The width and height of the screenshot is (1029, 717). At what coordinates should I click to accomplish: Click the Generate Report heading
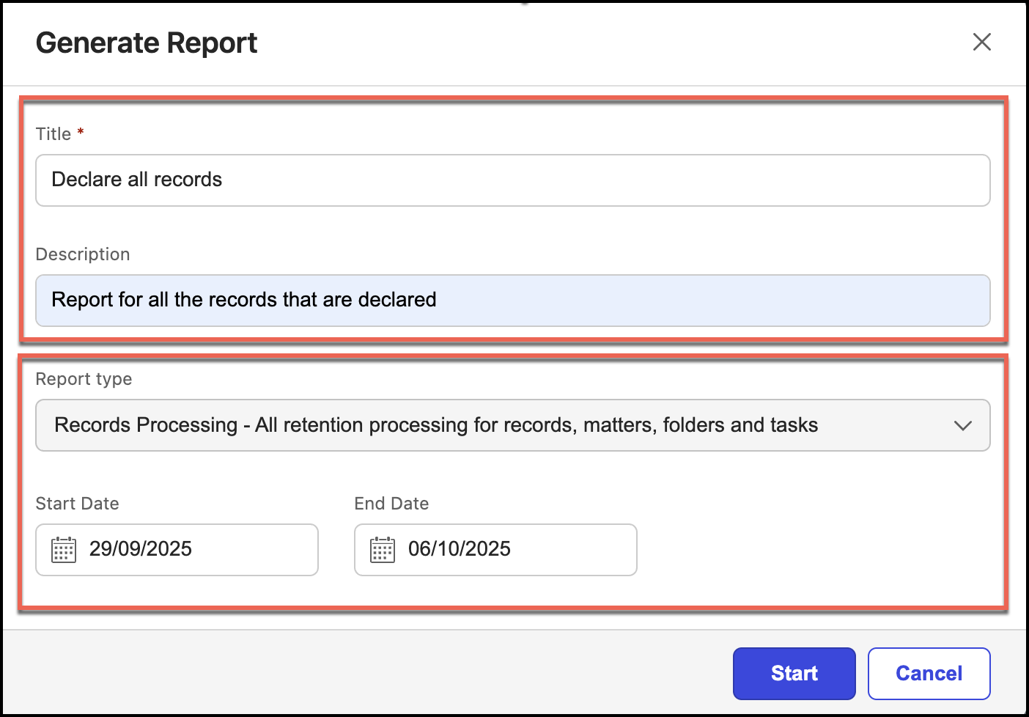tap(147, 43)
